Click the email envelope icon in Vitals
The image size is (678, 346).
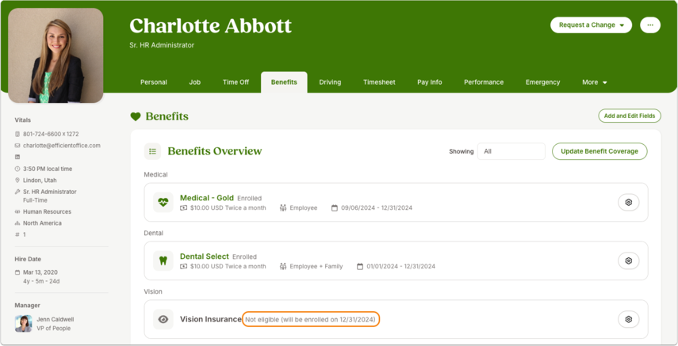tap(17, 146)
